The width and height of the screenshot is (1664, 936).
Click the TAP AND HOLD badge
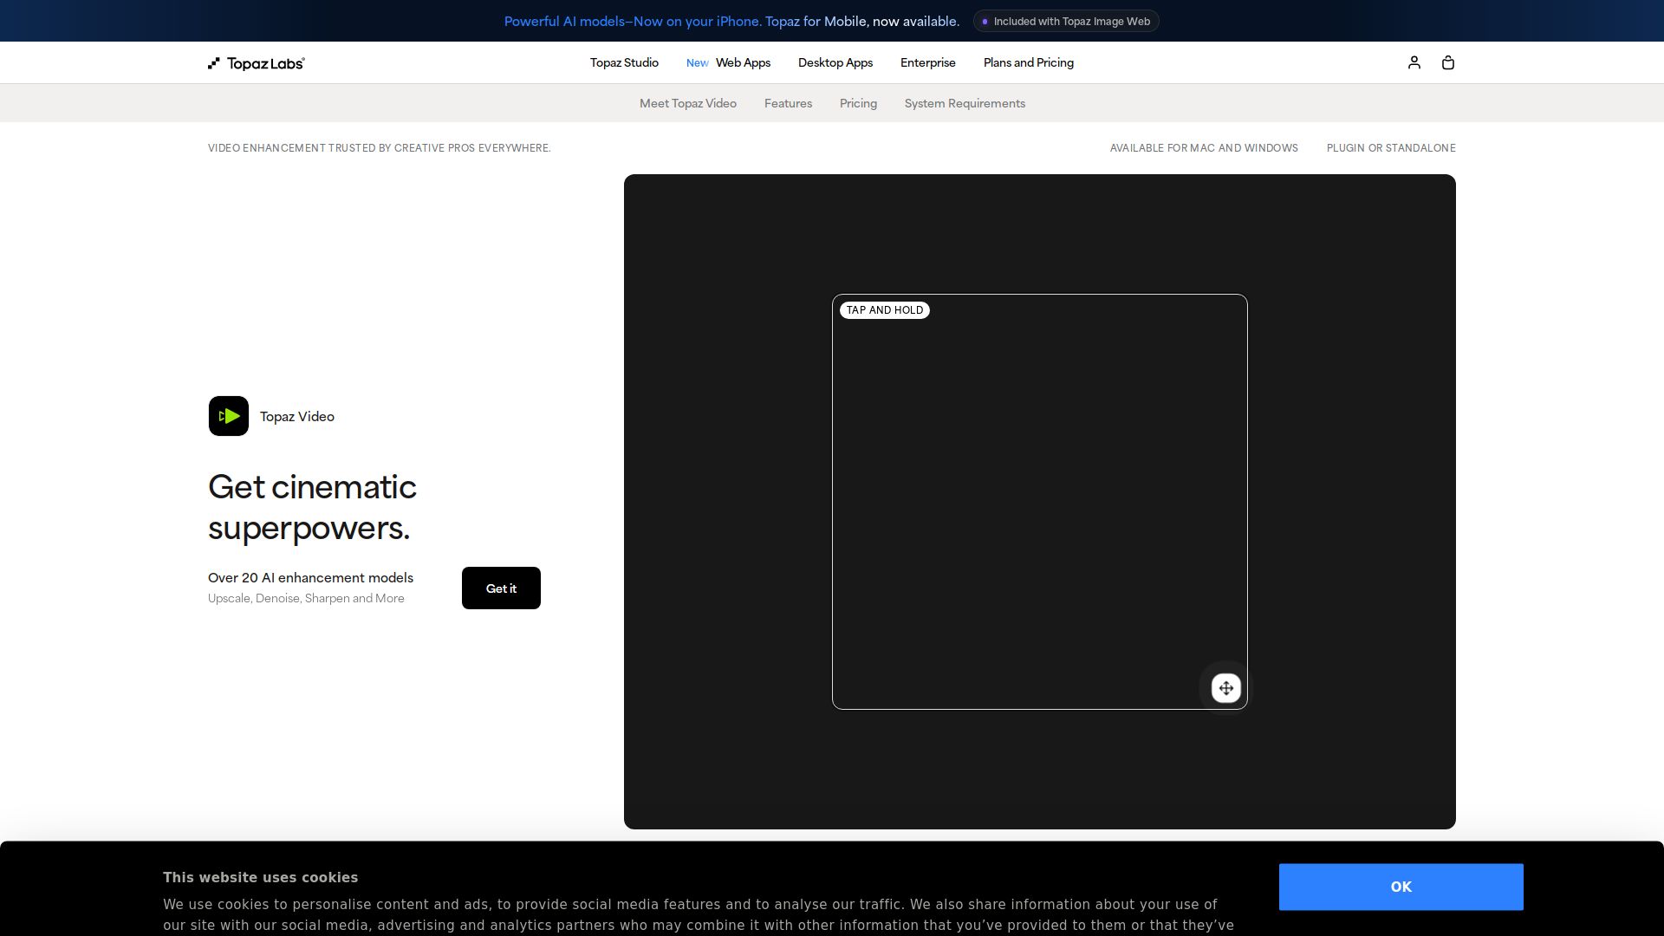885,310
